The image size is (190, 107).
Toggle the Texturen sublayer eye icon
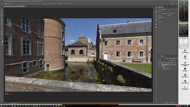click(162, 66)
